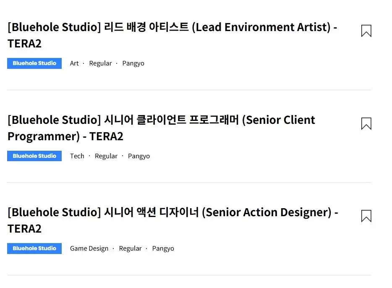
Task: Bookmark the Senior Client Programmer listing
Action: click(366, 123)
